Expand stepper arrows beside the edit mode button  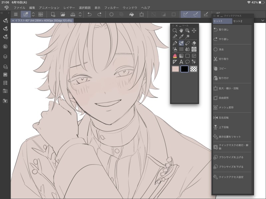[33, 14]
